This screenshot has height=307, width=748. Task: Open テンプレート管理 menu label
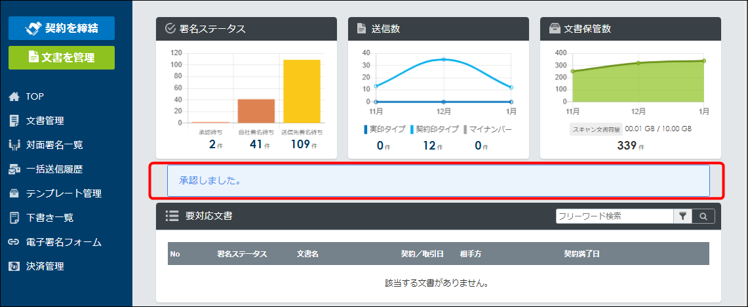click(x=64, y=194)
